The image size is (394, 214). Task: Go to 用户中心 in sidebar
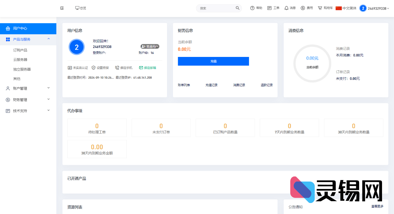coord(20,28)
